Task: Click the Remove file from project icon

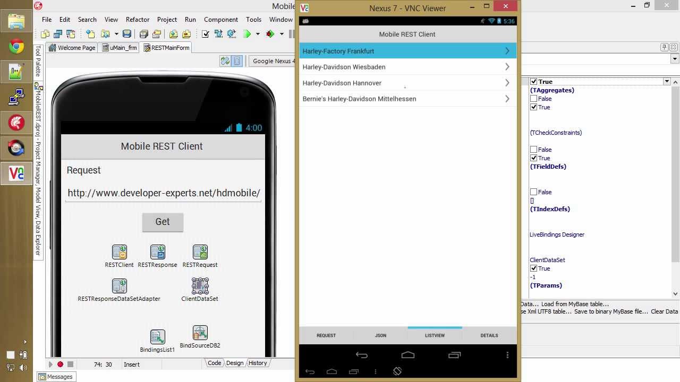Action: pyautogui.click(x=186, y=34)
